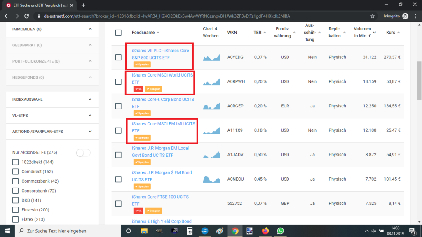Screen dimensions: 422x237
Task: Tick the MSCI EM IMI row checkbox
Action: coord(118,130)
